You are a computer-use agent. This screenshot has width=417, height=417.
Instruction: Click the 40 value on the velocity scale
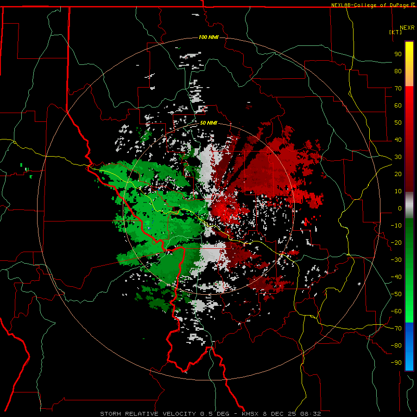pos(398,140)
